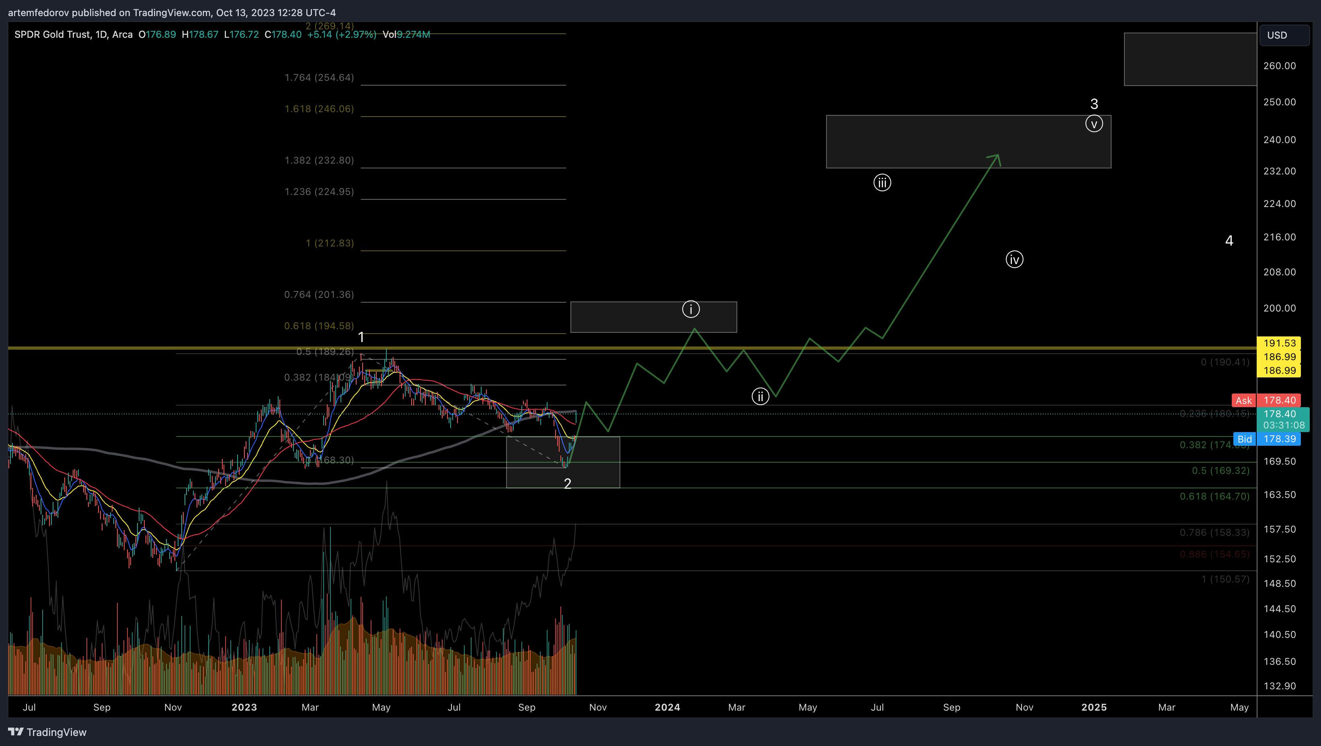Click the 0 (190.41) retracement label
The height and width of the screenshot is (746, 1321).
coord(1225,362)
